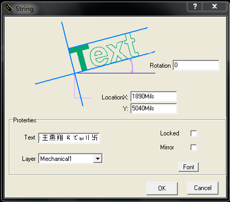The height and width of the screenshot is (202, 230).
Task: Open context help with the question mark button
Action: point(195,7)
